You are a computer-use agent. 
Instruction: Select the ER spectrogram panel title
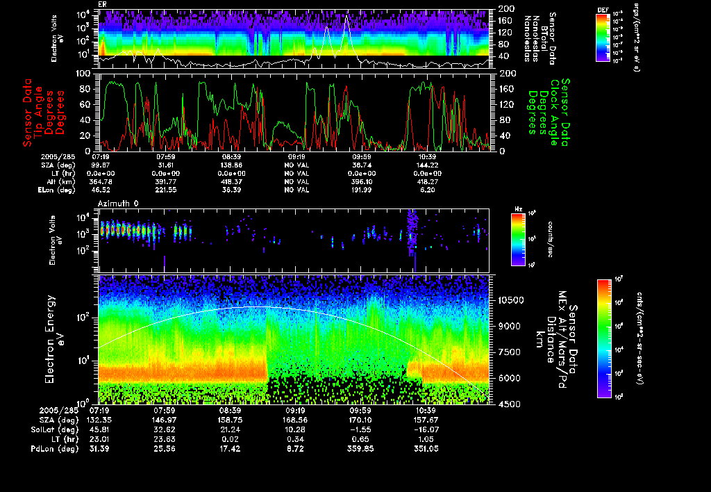[x=102, y=5]
